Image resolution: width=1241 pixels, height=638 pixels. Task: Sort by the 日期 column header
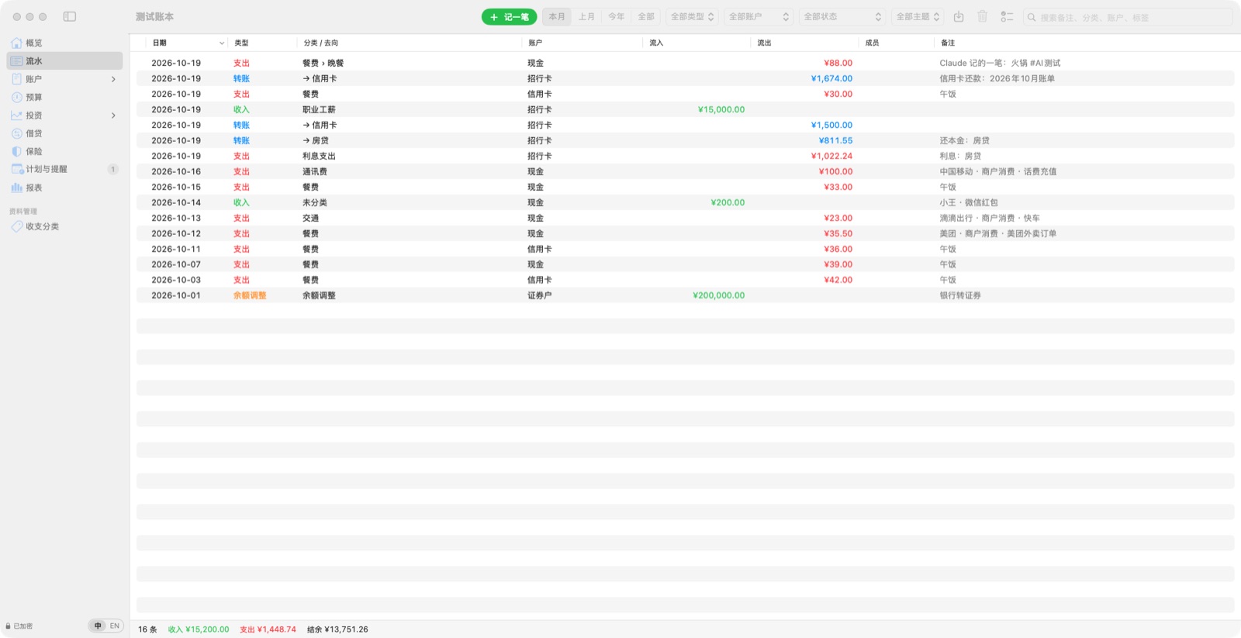(x=187, y=43)
